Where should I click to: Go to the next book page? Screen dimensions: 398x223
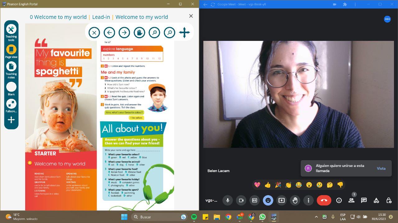point(124,33)
